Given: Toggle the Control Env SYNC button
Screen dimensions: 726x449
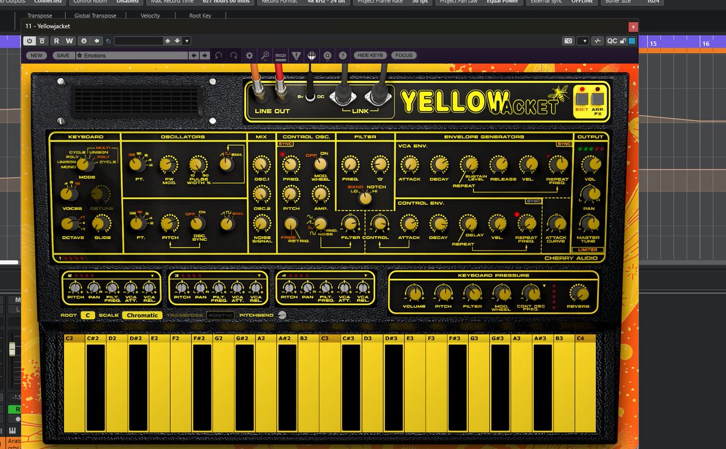Looking at the screenshot, I should [x=533, y=200].
